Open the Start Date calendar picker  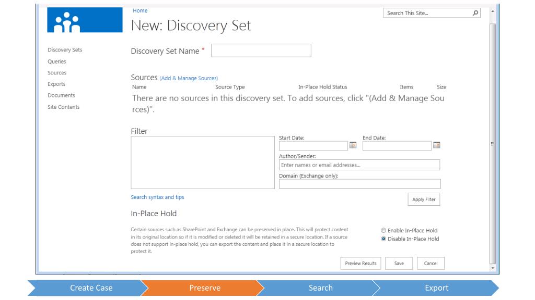pos(353,145)
